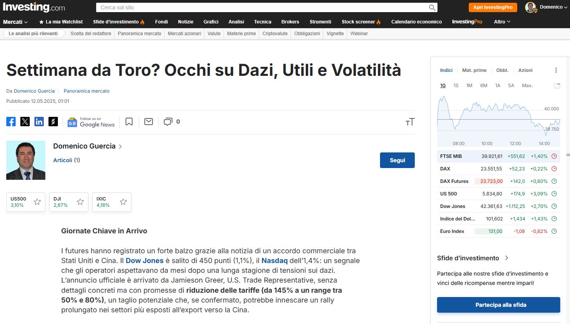Go to Webinar section
This screenshot has width=570, height=324.
pyautogui.click(x=359, y=34)
